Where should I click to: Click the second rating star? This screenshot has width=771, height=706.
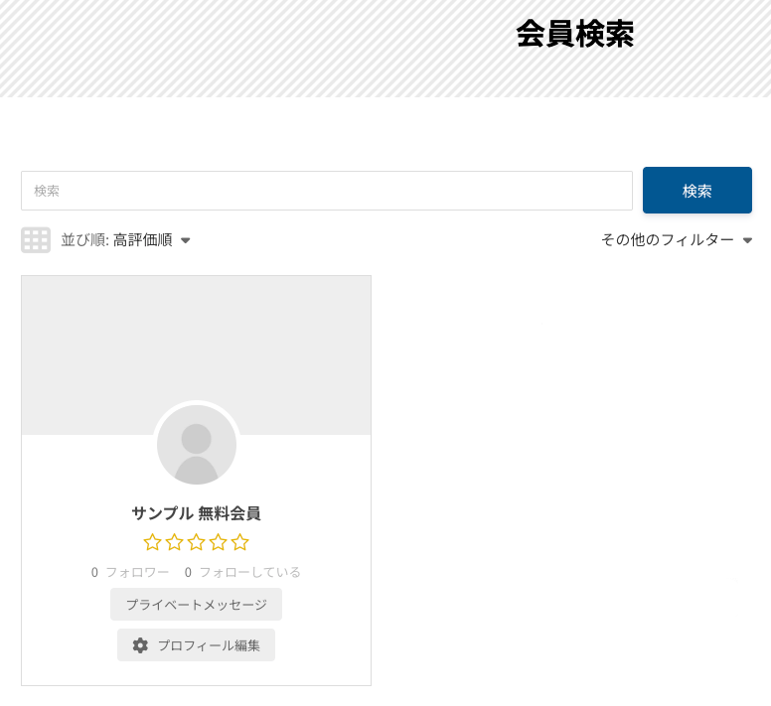[174, 542]
